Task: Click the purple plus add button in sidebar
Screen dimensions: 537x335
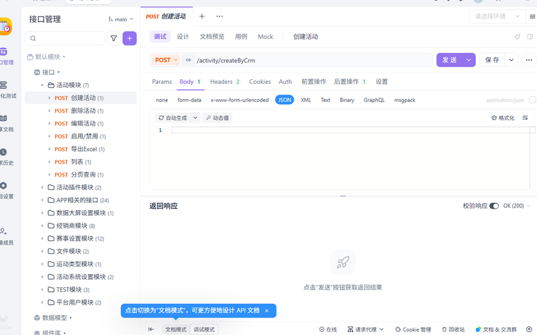Action: [x=130, y=38]
